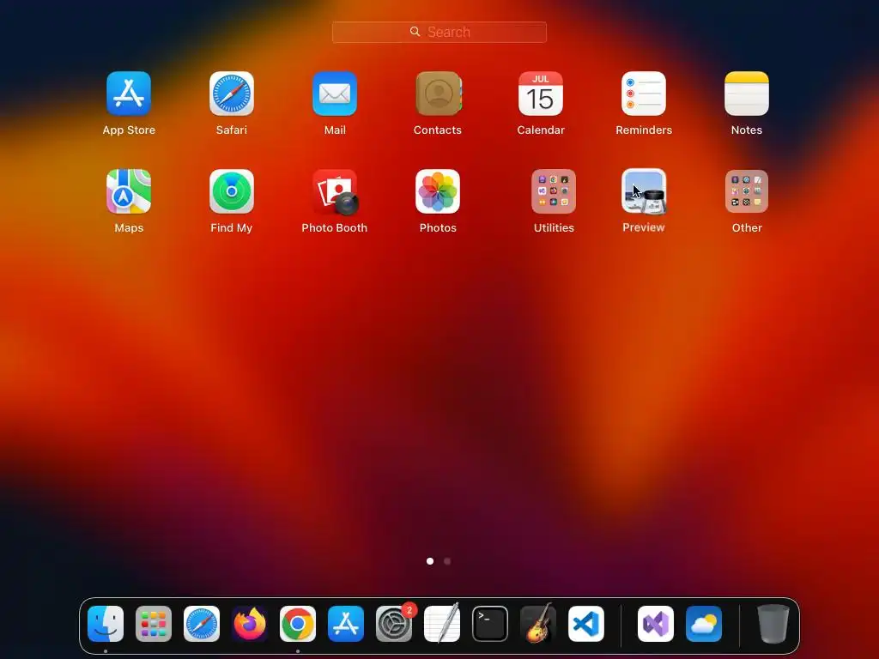This screenshot has height=659, width=879.
Task: Open Google Chrome from the Dock
Action: [x=298, y=624]
